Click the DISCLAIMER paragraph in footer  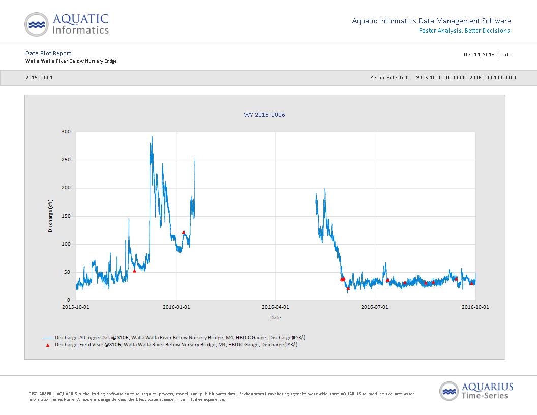[x=221, y=397]
